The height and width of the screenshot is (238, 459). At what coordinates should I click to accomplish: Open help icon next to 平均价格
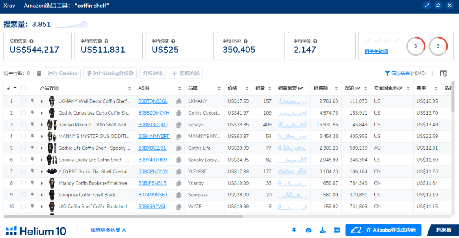point(173,41)
